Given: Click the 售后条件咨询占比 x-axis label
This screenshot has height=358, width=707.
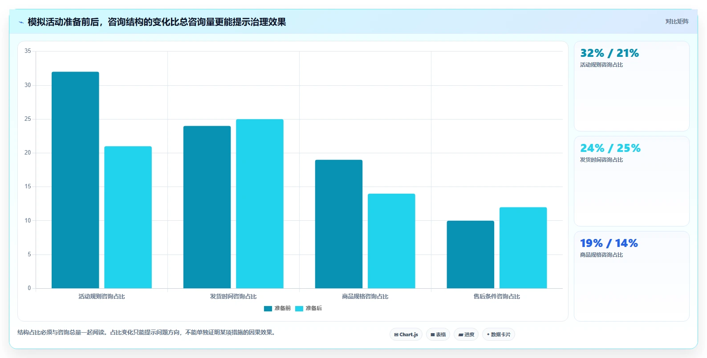Looking at the screenshot, I should click(x=497, y=296).
